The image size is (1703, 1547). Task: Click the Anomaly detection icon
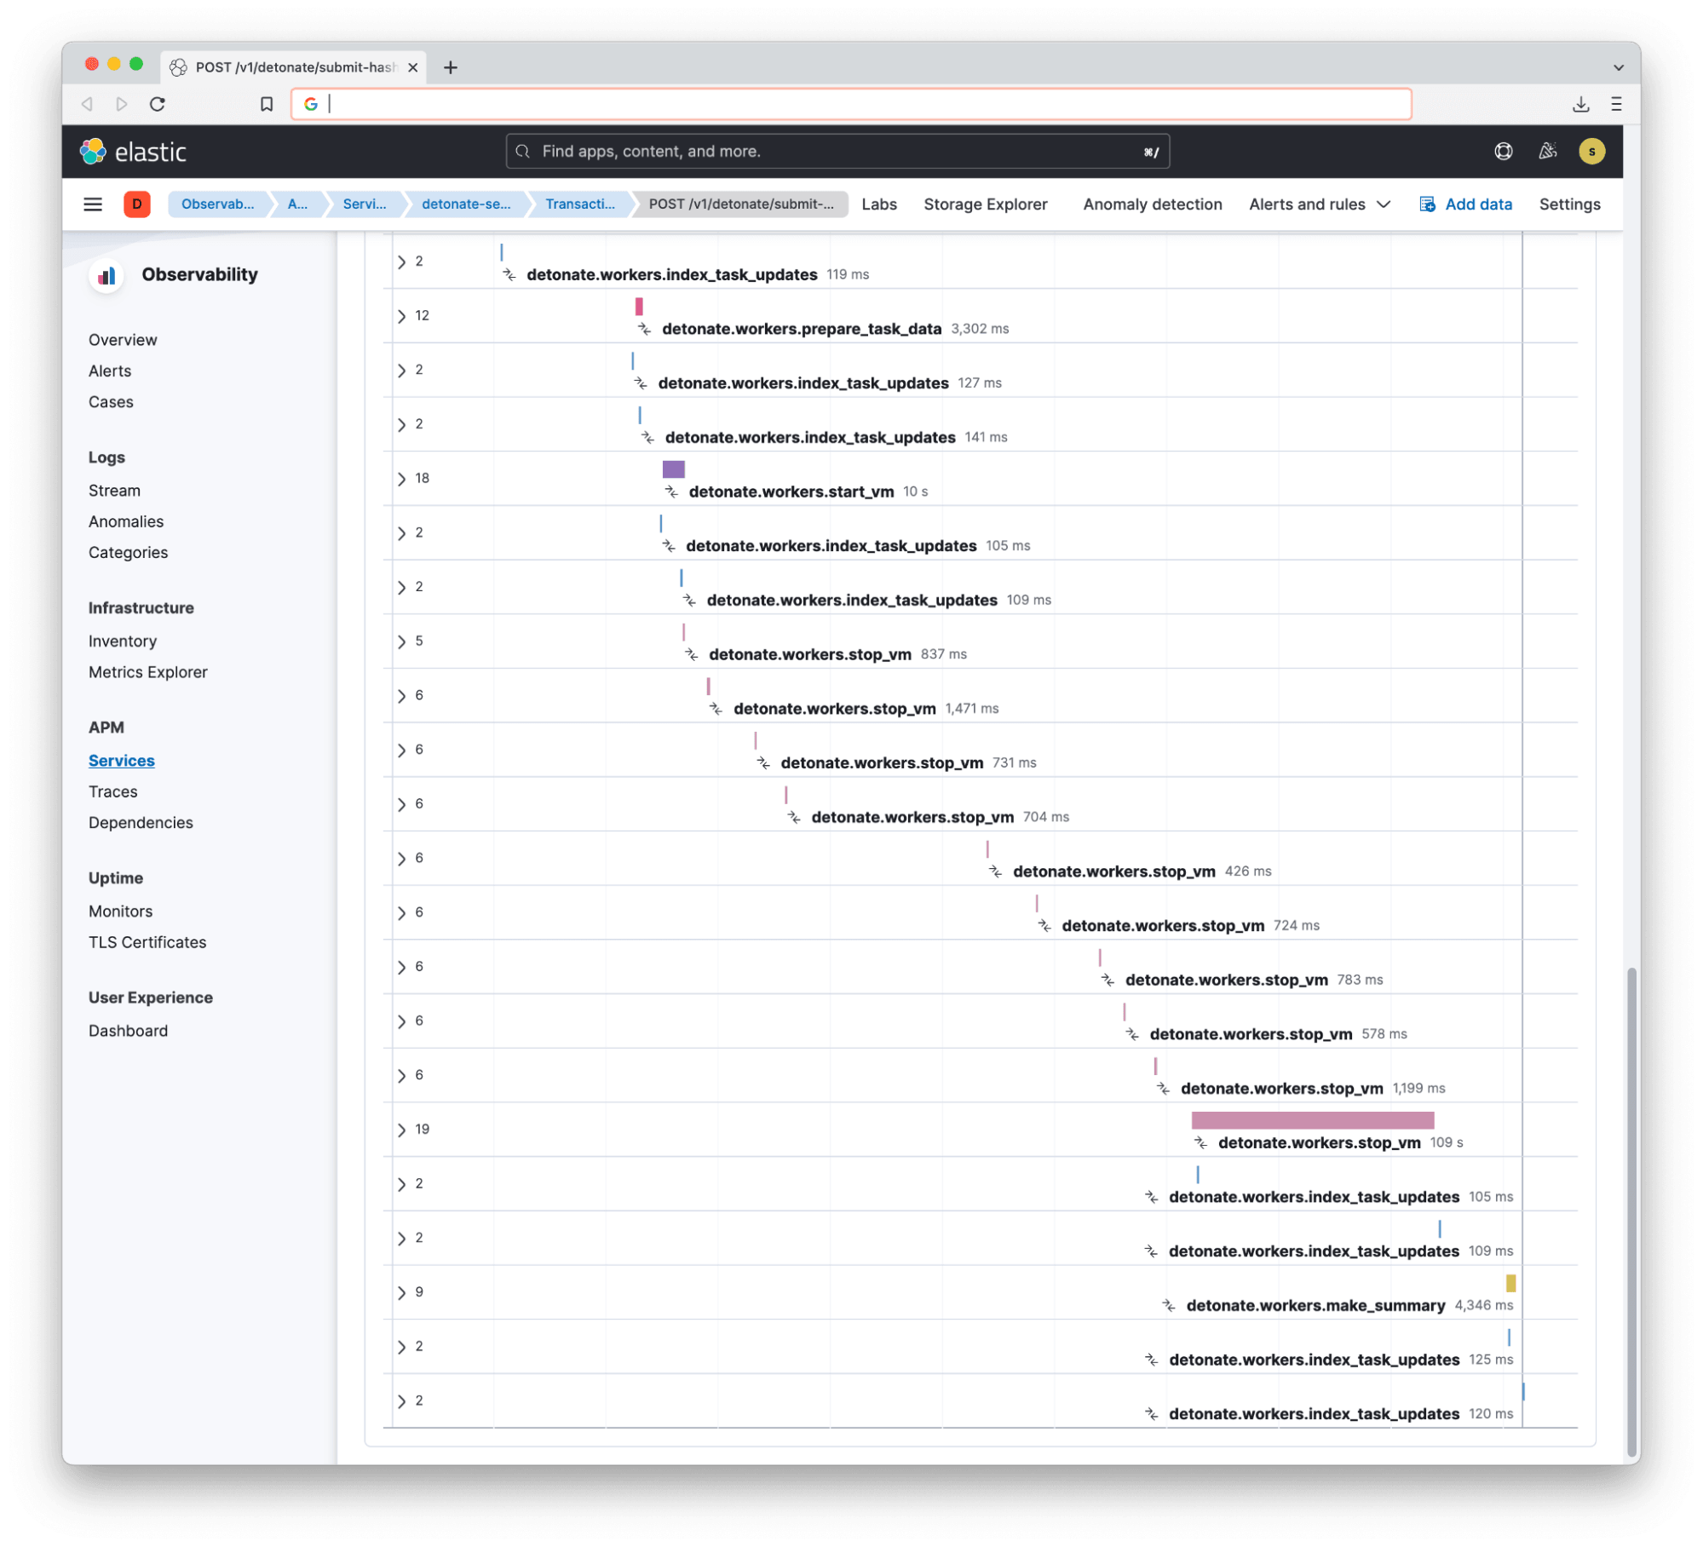pos(1154,204)
